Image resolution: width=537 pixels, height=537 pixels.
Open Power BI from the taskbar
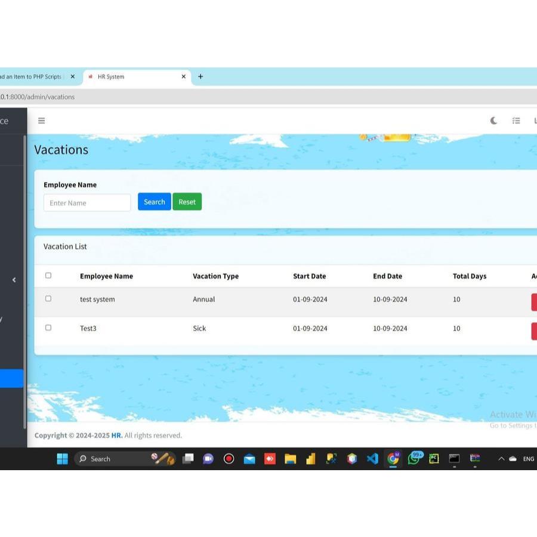coord(311,459)
